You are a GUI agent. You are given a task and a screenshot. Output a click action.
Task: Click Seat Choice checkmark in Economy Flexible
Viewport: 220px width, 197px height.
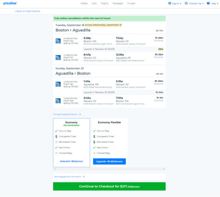click(94, 148)
